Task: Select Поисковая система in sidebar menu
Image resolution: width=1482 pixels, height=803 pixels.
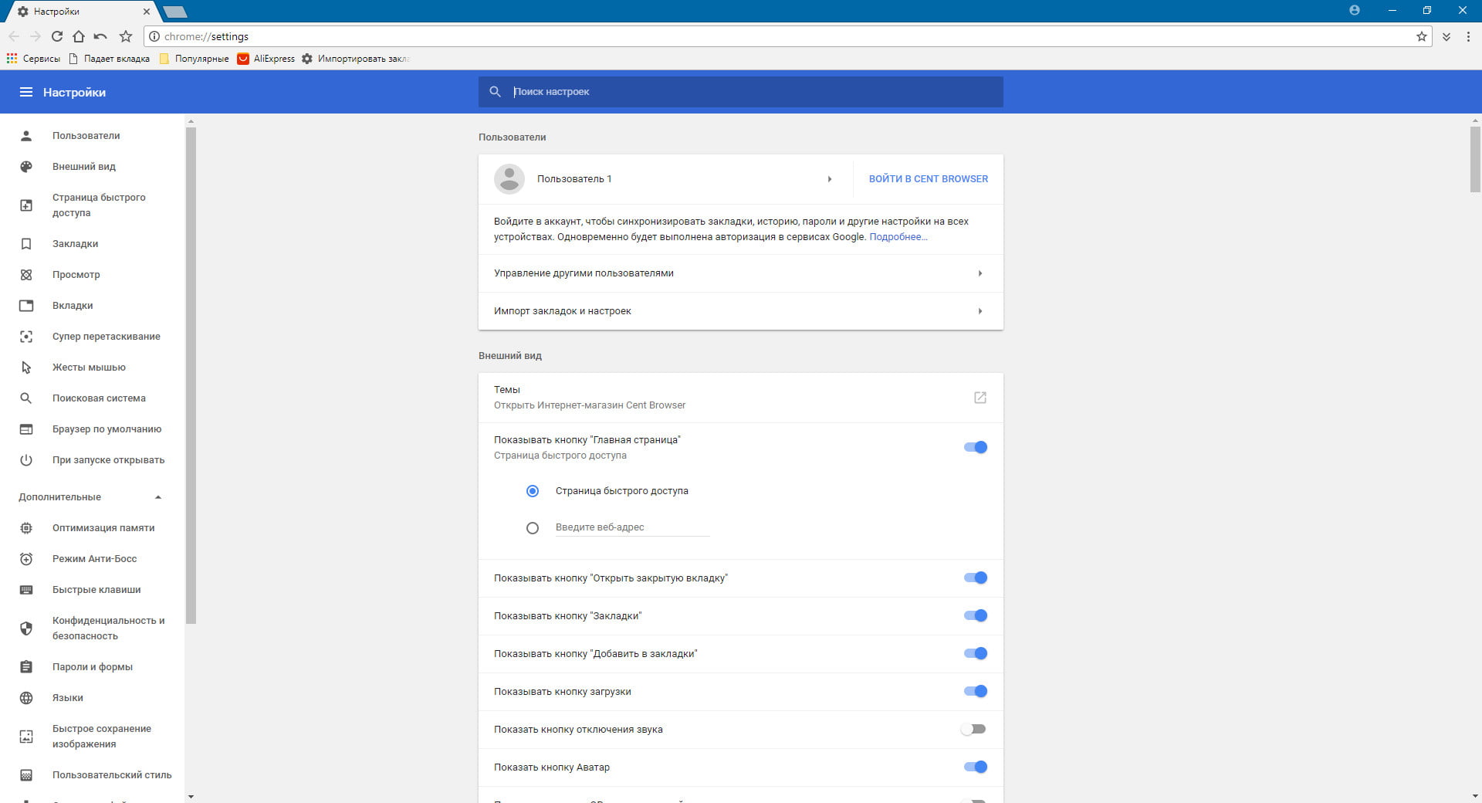Action: click(x=99, y=398)
